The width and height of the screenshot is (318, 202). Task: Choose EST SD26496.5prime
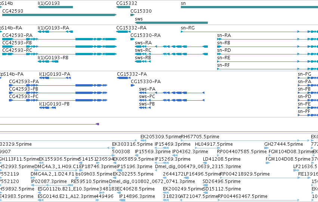[222, 182]
